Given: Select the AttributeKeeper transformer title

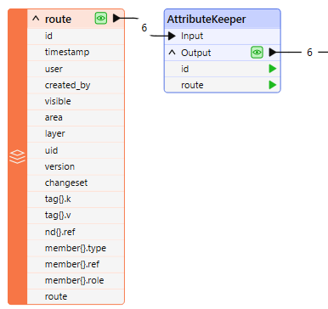Looking at the screenshot, I should pyautogui.click(x=206, y=20).
